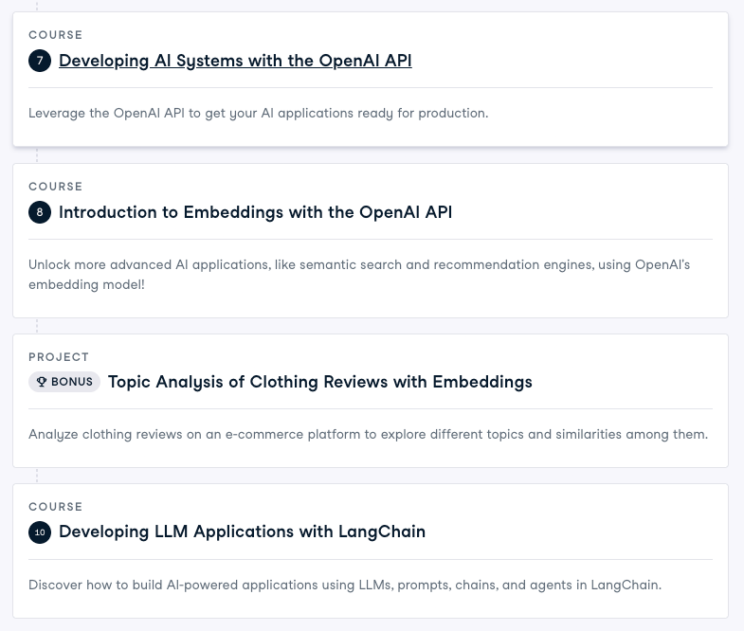Click the number 8 step badge

click(x=40, y=212)
